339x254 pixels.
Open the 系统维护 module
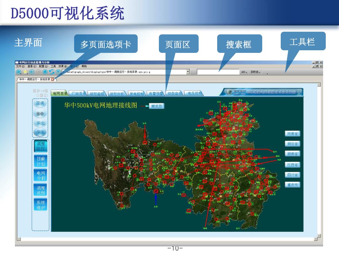click(x=40, y=205)
